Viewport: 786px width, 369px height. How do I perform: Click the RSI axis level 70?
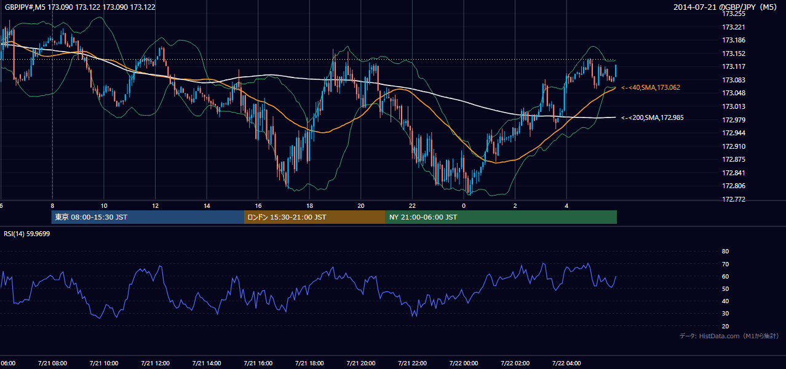coord(725,264)
